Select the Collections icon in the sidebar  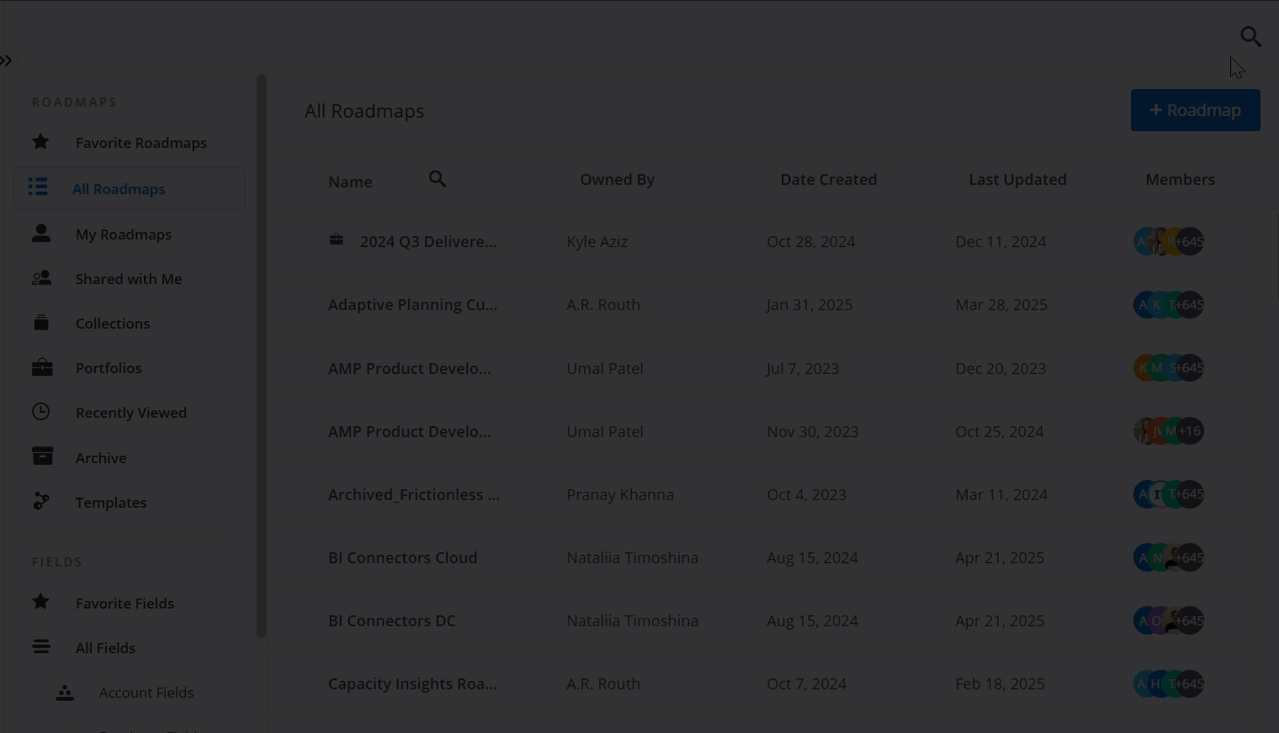point(40,323)
